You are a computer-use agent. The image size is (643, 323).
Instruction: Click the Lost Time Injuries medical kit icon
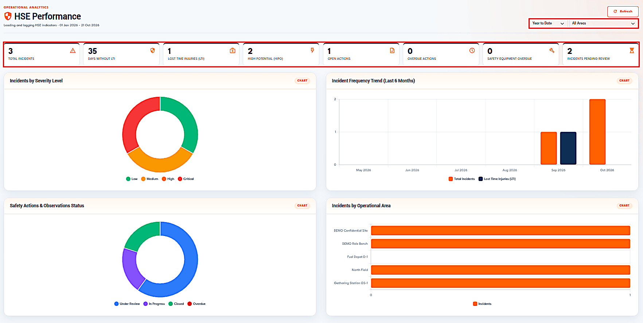pyautogui.click(x=233, y=51)
